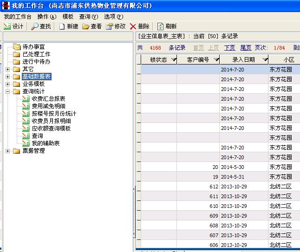The width and height of the screenshot is (300, 252).
Task: Refresh the list with 刷新 icon
Action: 161,26
